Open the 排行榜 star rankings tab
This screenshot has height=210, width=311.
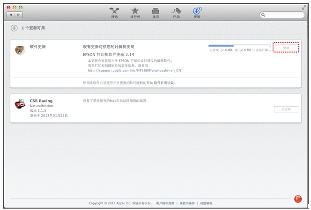click(135, 13)
